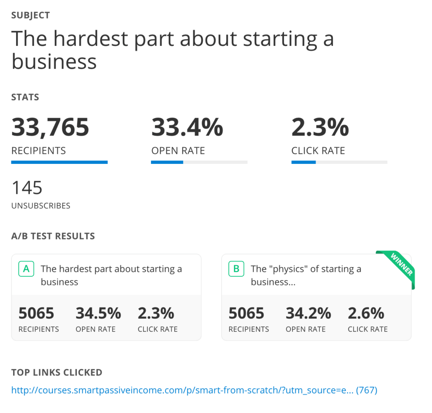This screenshot has width=432, height=413.
Task: Expand the STATS section header
Action: click(x=25, y=97)
